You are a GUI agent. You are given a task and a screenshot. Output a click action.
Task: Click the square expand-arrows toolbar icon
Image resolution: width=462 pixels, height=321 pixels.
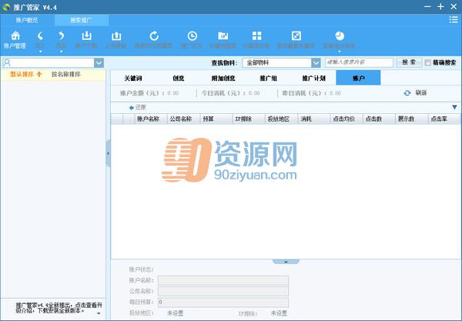tap(296, 36)
